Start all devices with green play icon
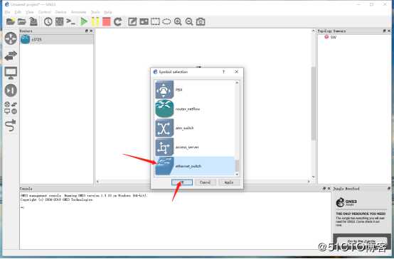The width and height of the screenshot is (394, 259). click(84, 21)
